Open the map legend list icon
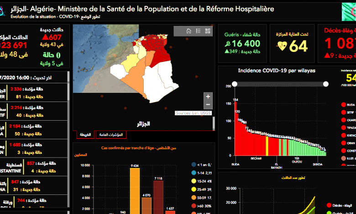This screenshot has width=356, height=214. click(198, 31)
